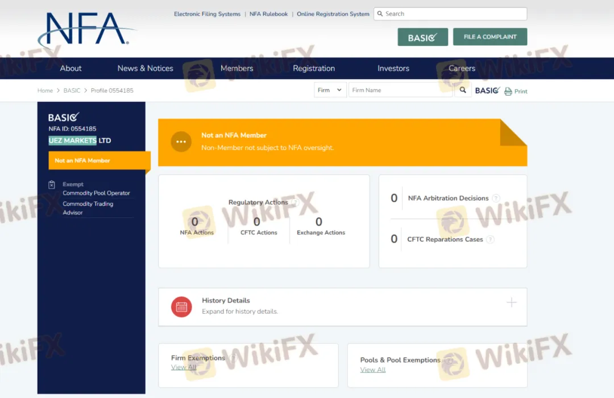Open the Members menu

point(237,68)
